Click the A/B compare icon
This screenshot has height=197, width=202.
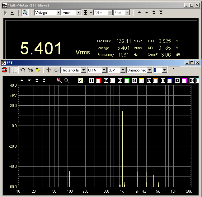click(x=30, y=70)
